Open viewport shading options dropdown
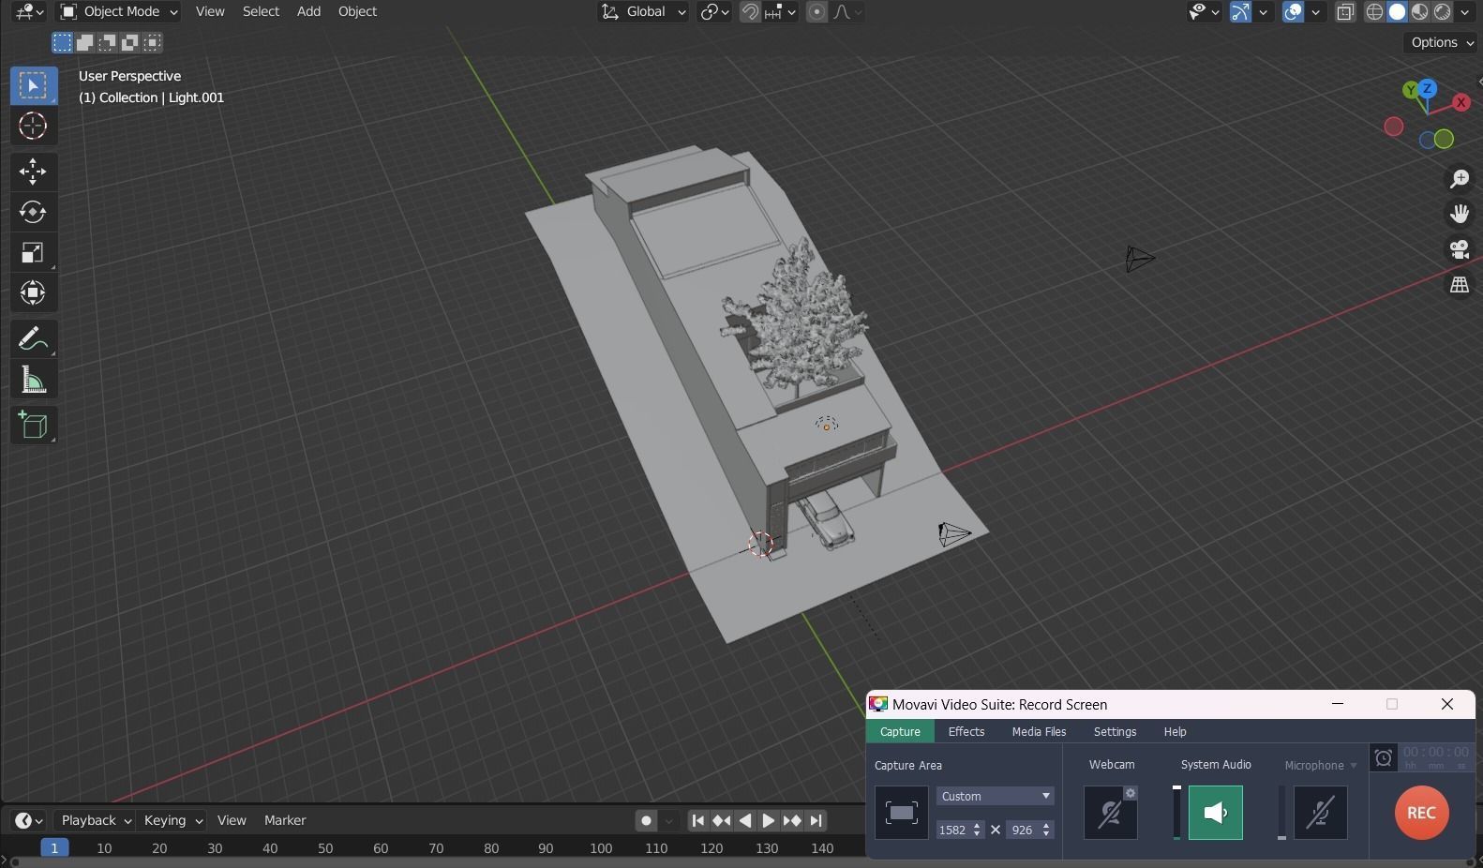 click(1464, 11)
